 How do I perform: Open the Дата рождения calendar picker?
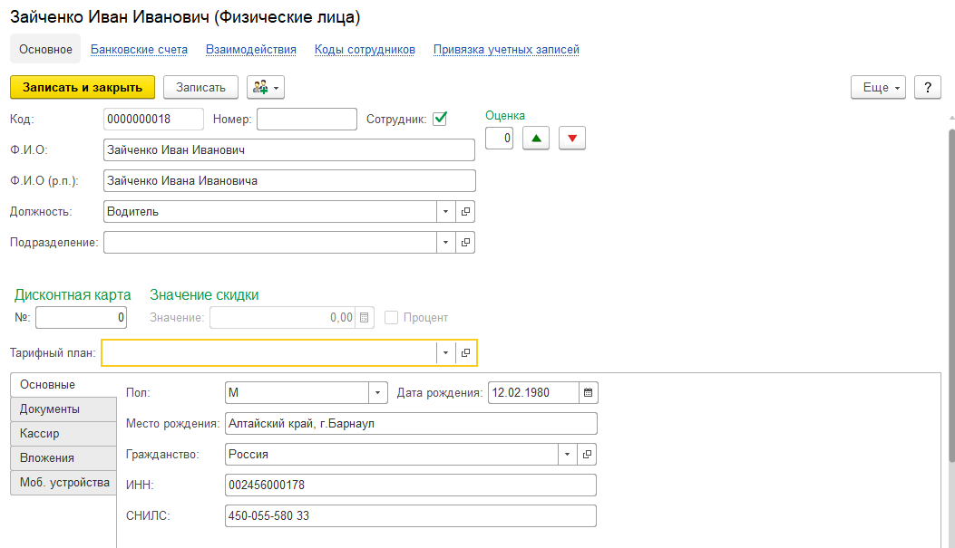tap(588, 393)
